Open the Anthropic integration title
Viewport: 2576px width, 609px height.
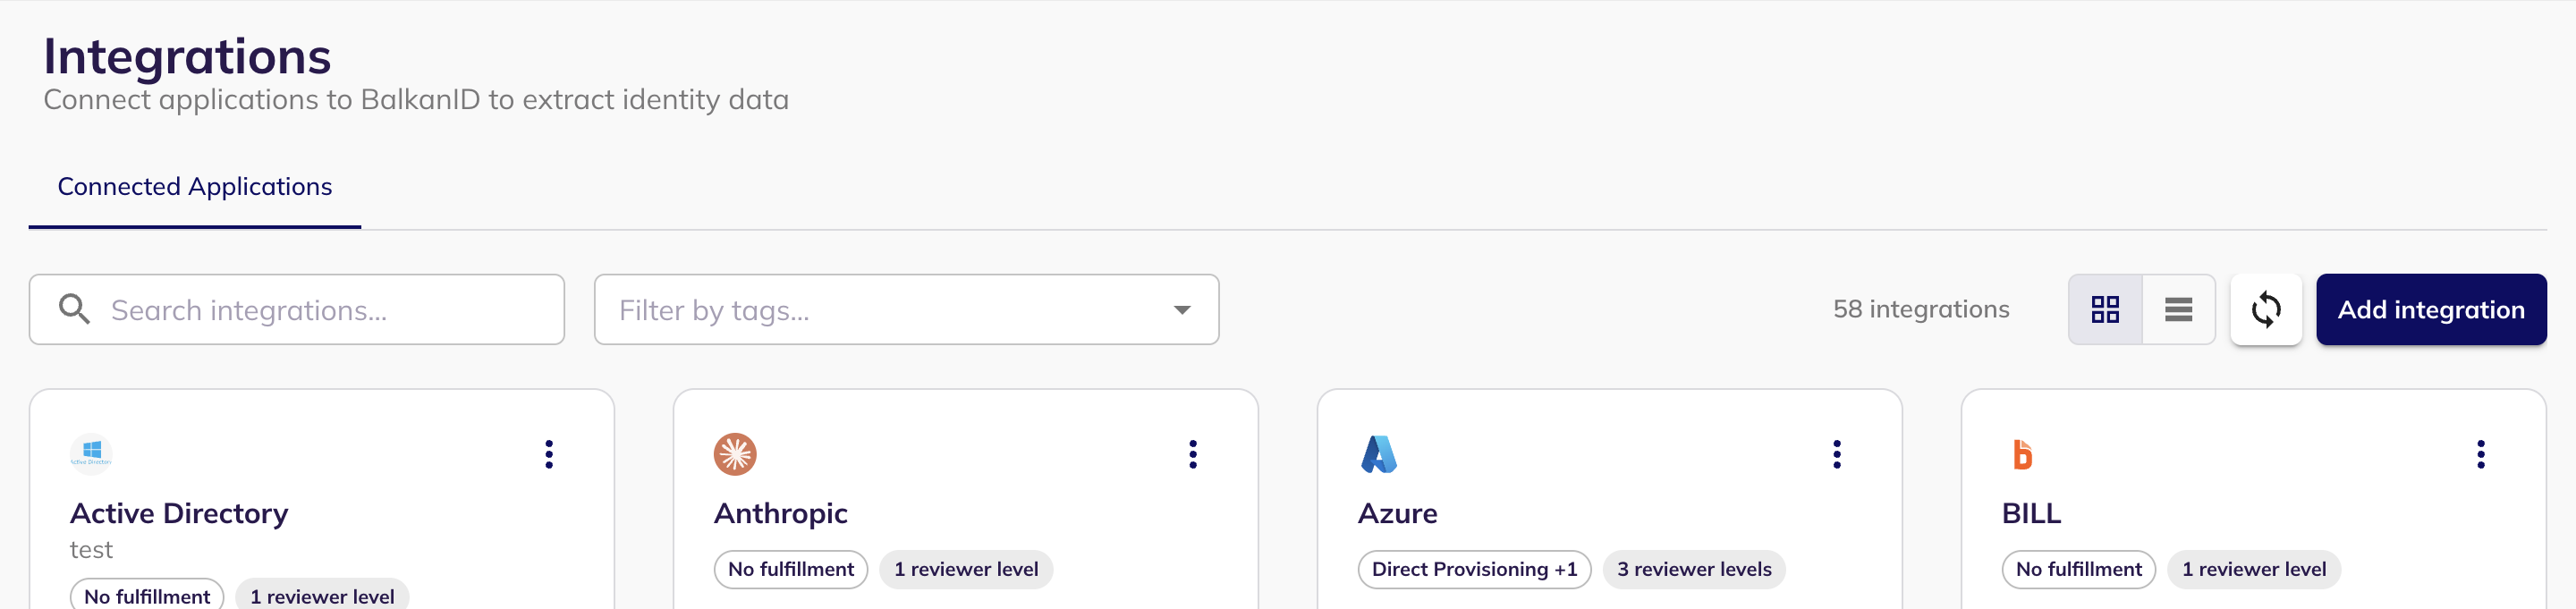point(781,513)
